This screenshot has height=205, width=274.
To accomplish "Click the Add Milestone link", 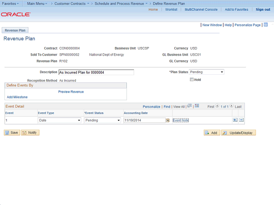I will (17, 97).
